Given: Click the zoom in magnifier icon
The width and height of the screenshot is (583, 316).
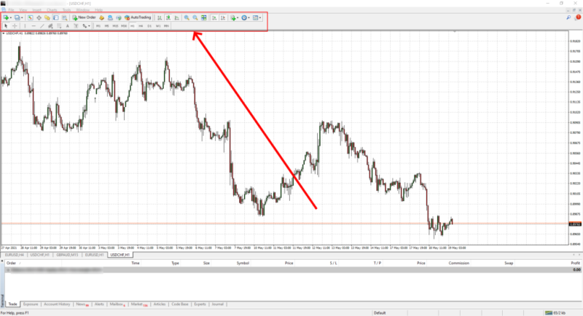Looking at the screenshot, I should tap(187, 17).
